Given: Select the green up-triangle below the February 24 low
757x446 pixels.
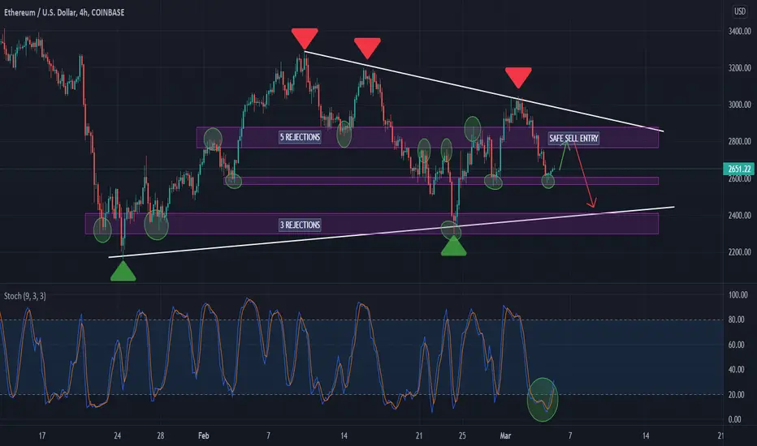Looking at the screenshot, I should pyautogui.click(x=454, y=246).
